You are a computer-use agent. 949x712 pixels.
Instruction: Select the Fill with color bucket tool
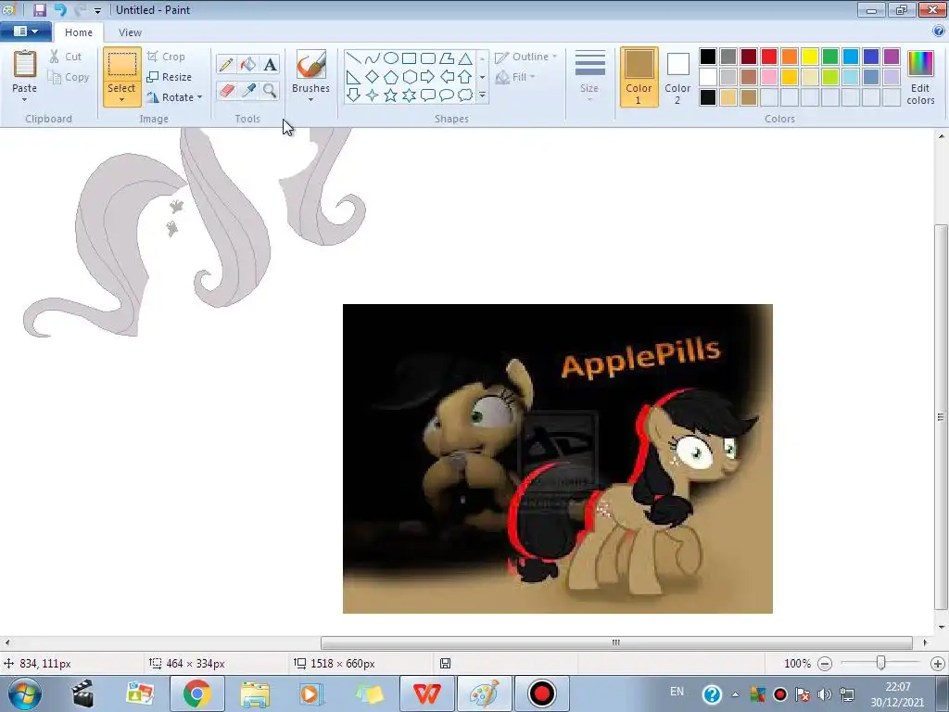(248, 64)
